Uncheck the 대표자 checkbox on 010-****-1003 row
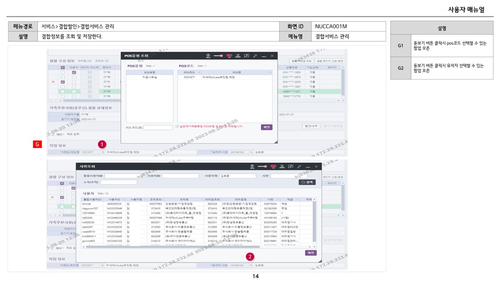The width and height of the screenshot is (500, 281). pos(74,72)
